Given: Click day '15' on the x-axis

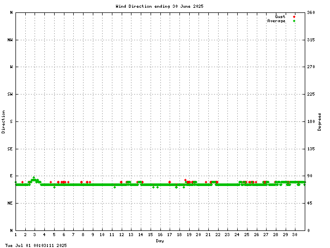Looking at the screenshot, I should [x=150, y=235].
